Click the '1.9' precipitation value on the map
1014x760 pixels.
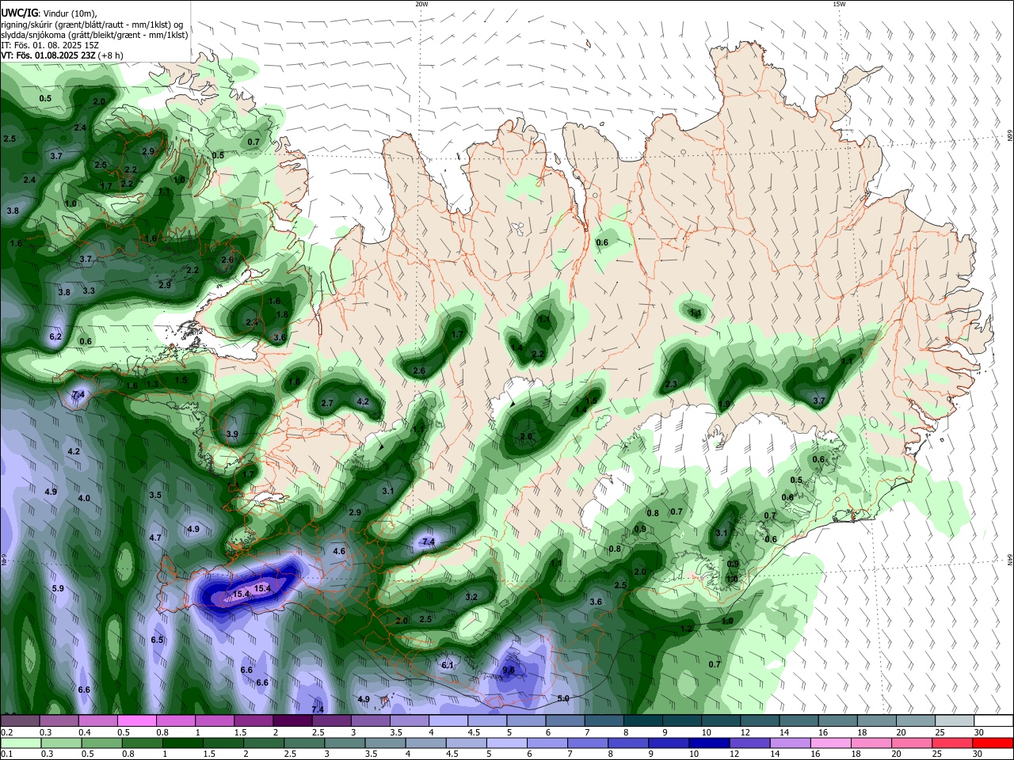[x=724, y=405]
